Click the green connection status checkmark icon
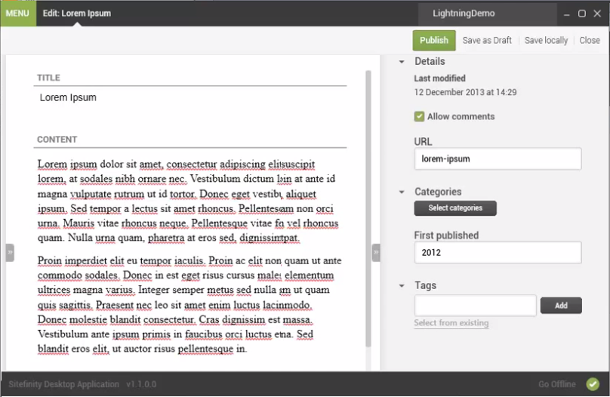This screenshot has height=397, width=610. 593,384
